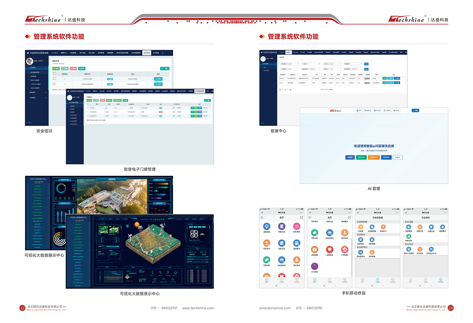The image size is (473, 323).
Task: Switch to 个人中心 tab in 题库列表 window
Action: coord(55,53)
